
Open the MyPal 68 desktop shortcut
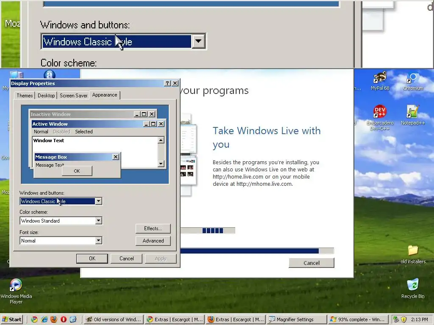(x=380, y=81)
